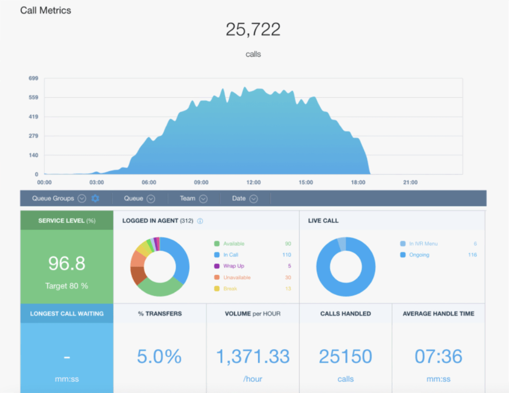Click the Call Metrics heading
This screenshot has height=393, width=509.
coord(45,10)
